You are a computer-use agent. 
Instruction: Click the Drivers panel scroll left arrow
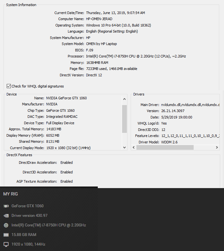point(134,147)
